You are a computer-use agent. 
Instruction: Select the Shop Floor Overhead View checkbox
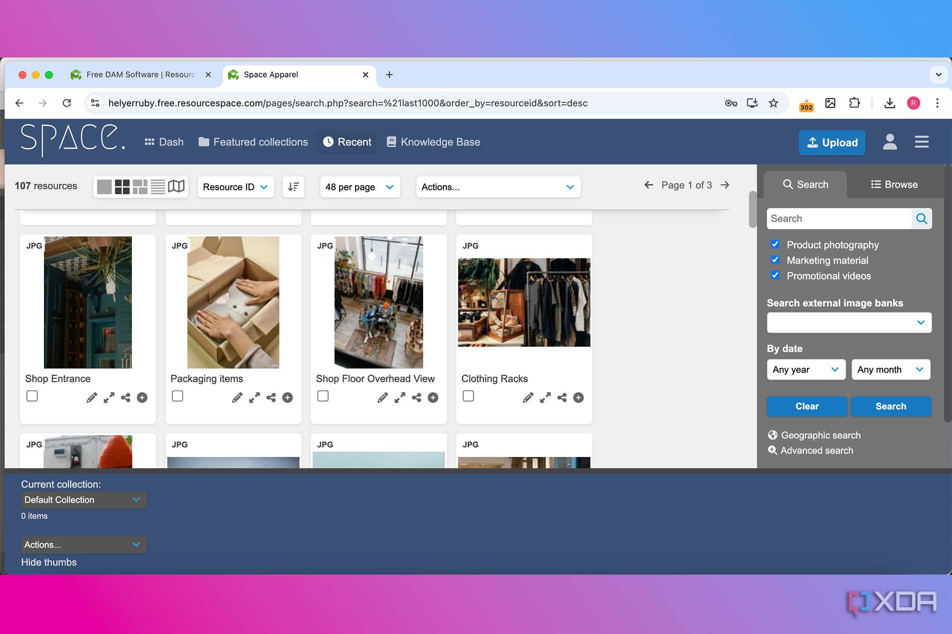(323, 396)
